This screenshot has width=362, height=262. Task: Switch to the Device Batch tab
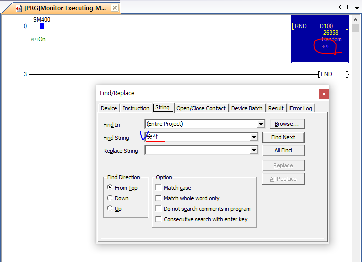[x=247, y=108]
